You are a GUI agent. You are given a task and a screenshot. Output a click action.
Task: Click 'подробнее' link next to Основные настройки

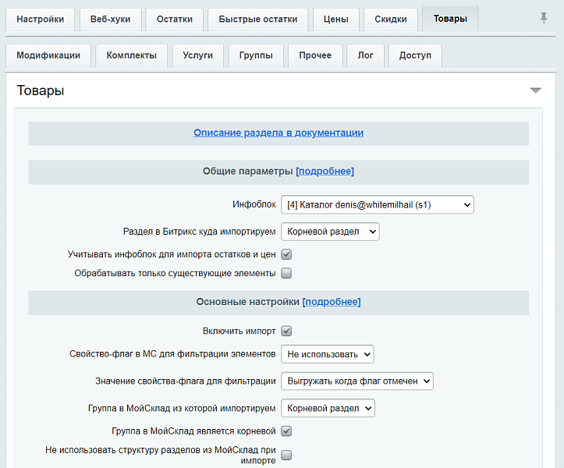(331, 301)
